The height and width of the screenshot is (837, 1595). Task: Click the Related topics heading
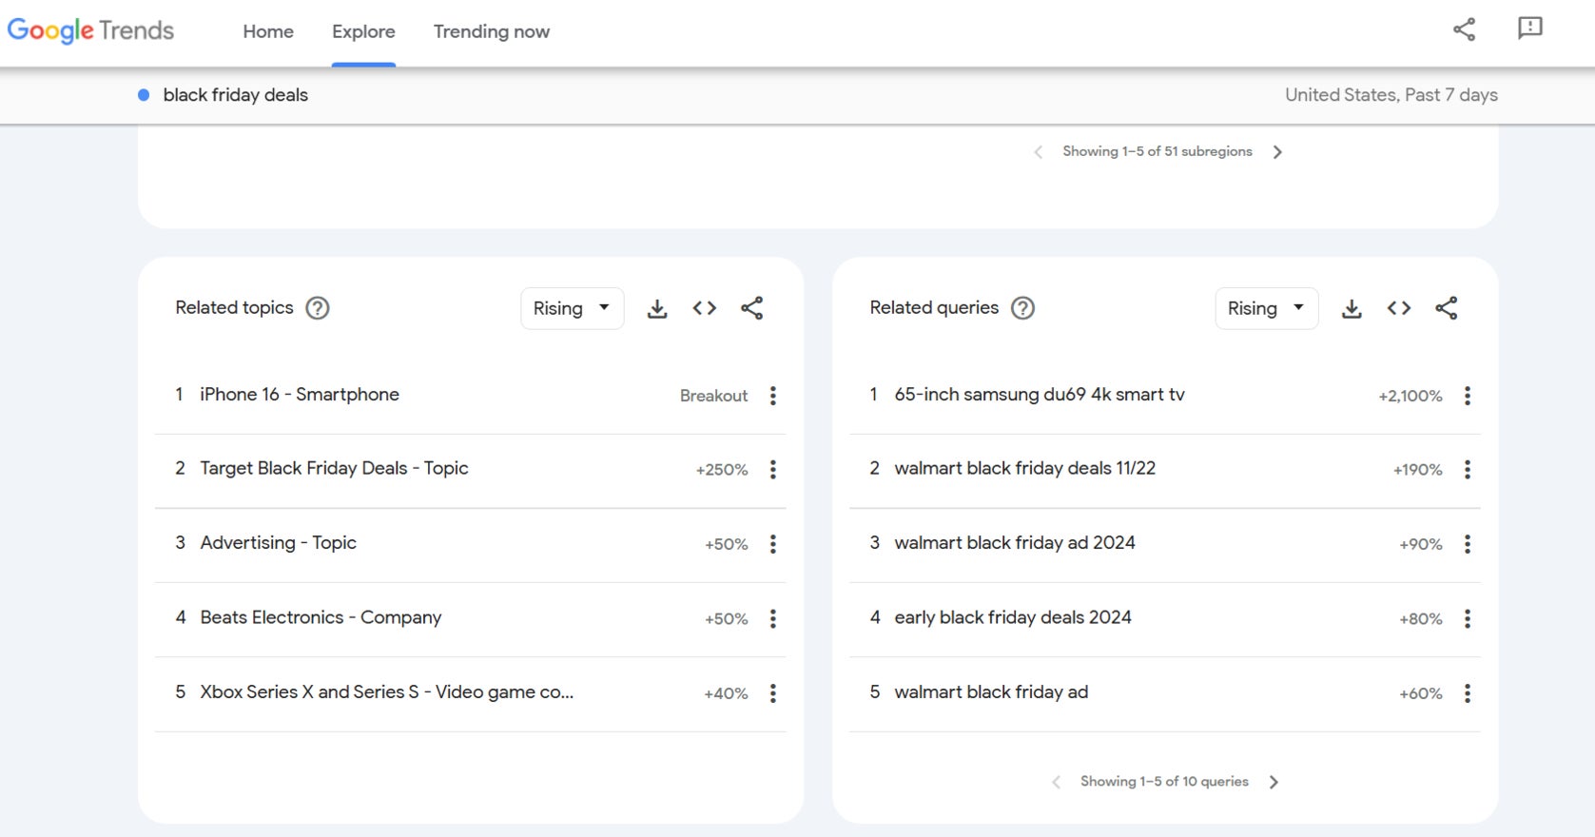click(234, 307)
